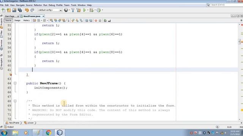Screen dimensions: 243x136
Task: Switch to History view
Action: click(26, 20)
